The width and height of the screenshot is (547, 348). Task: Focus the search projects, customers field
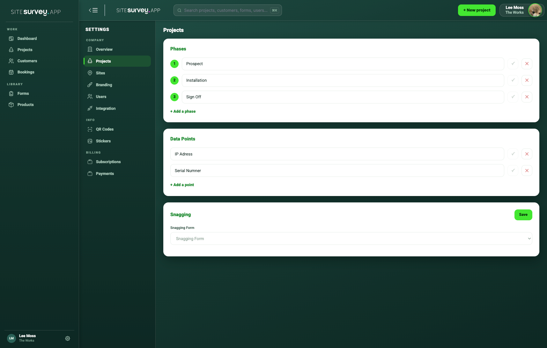pos(227,10)
